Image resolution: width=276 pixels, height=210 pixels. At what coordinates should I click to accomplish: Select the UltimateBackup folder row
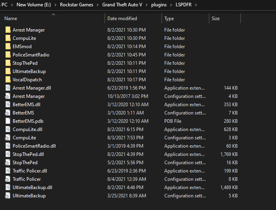pyautogui.click(x=29, y=71)
